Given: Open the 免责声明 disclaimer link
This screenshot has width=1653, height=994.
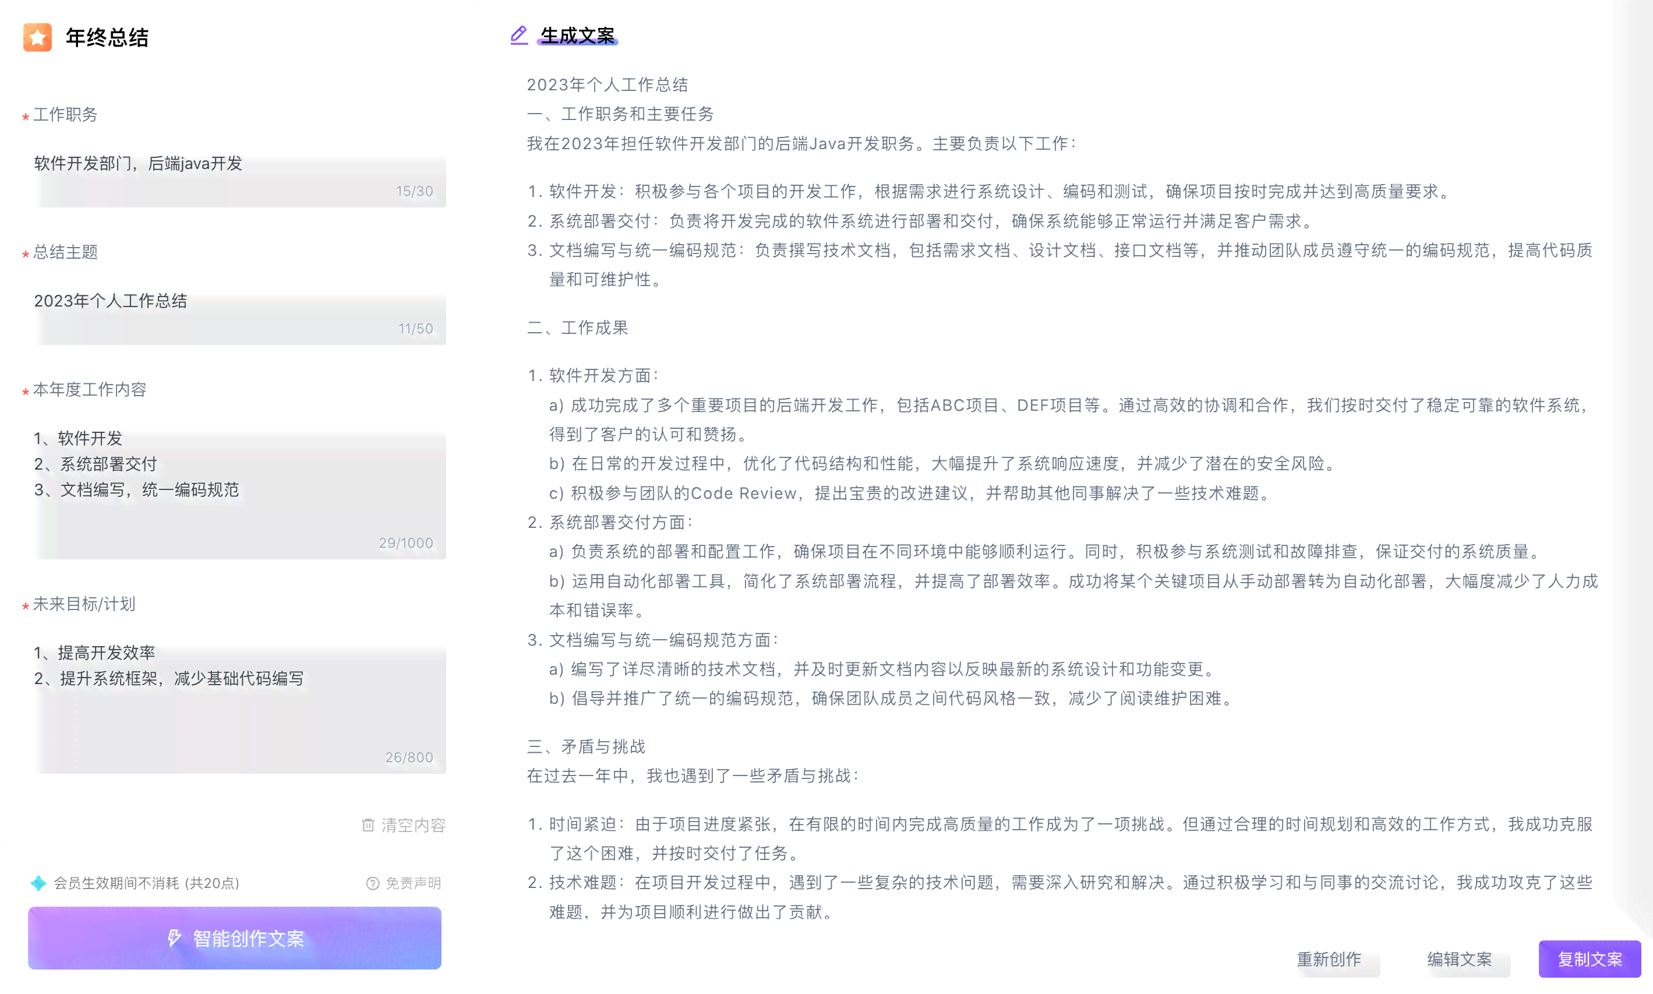Looking at the screenshot, I should coord(404,883).
